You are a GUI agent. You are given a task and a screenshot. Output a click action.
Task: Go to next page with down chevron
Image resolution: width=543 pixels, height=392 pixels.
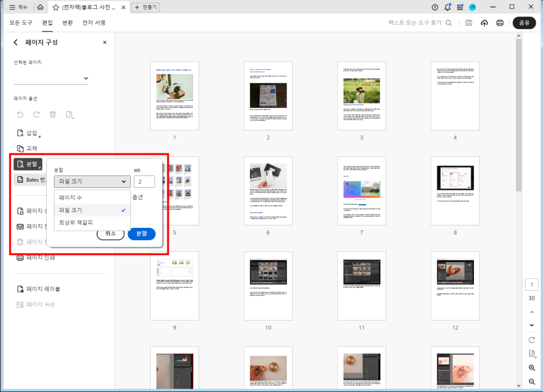click(532, 325)
